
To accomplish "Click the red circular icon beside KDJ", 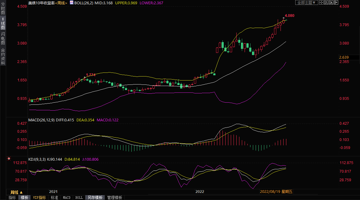I will [x=9, y=159].
